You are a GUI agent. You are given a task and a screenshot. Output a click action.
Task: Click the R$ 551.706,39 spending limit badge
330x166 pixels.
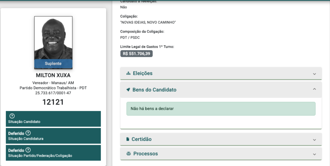tap(136, 54)
